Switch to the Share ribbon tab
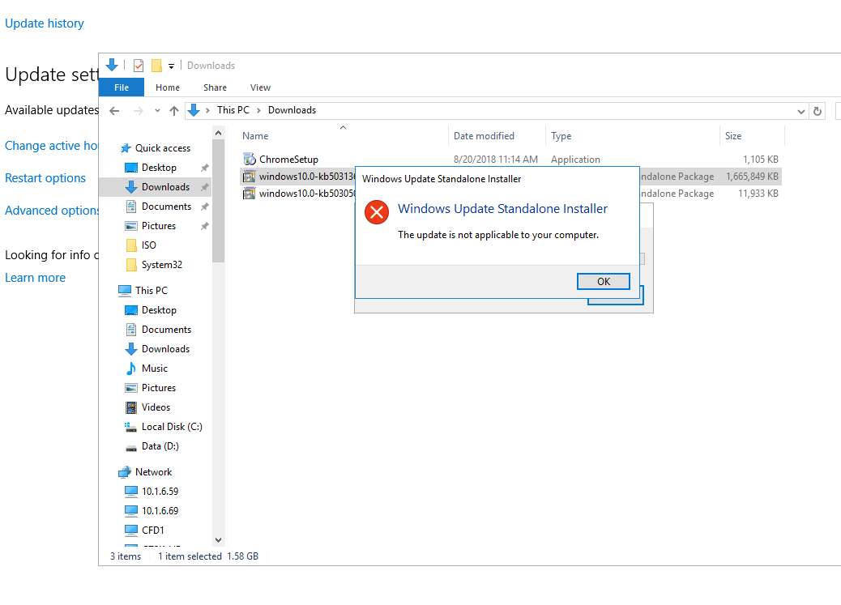This screenshot has height=605, width=841. pos(215,87)
